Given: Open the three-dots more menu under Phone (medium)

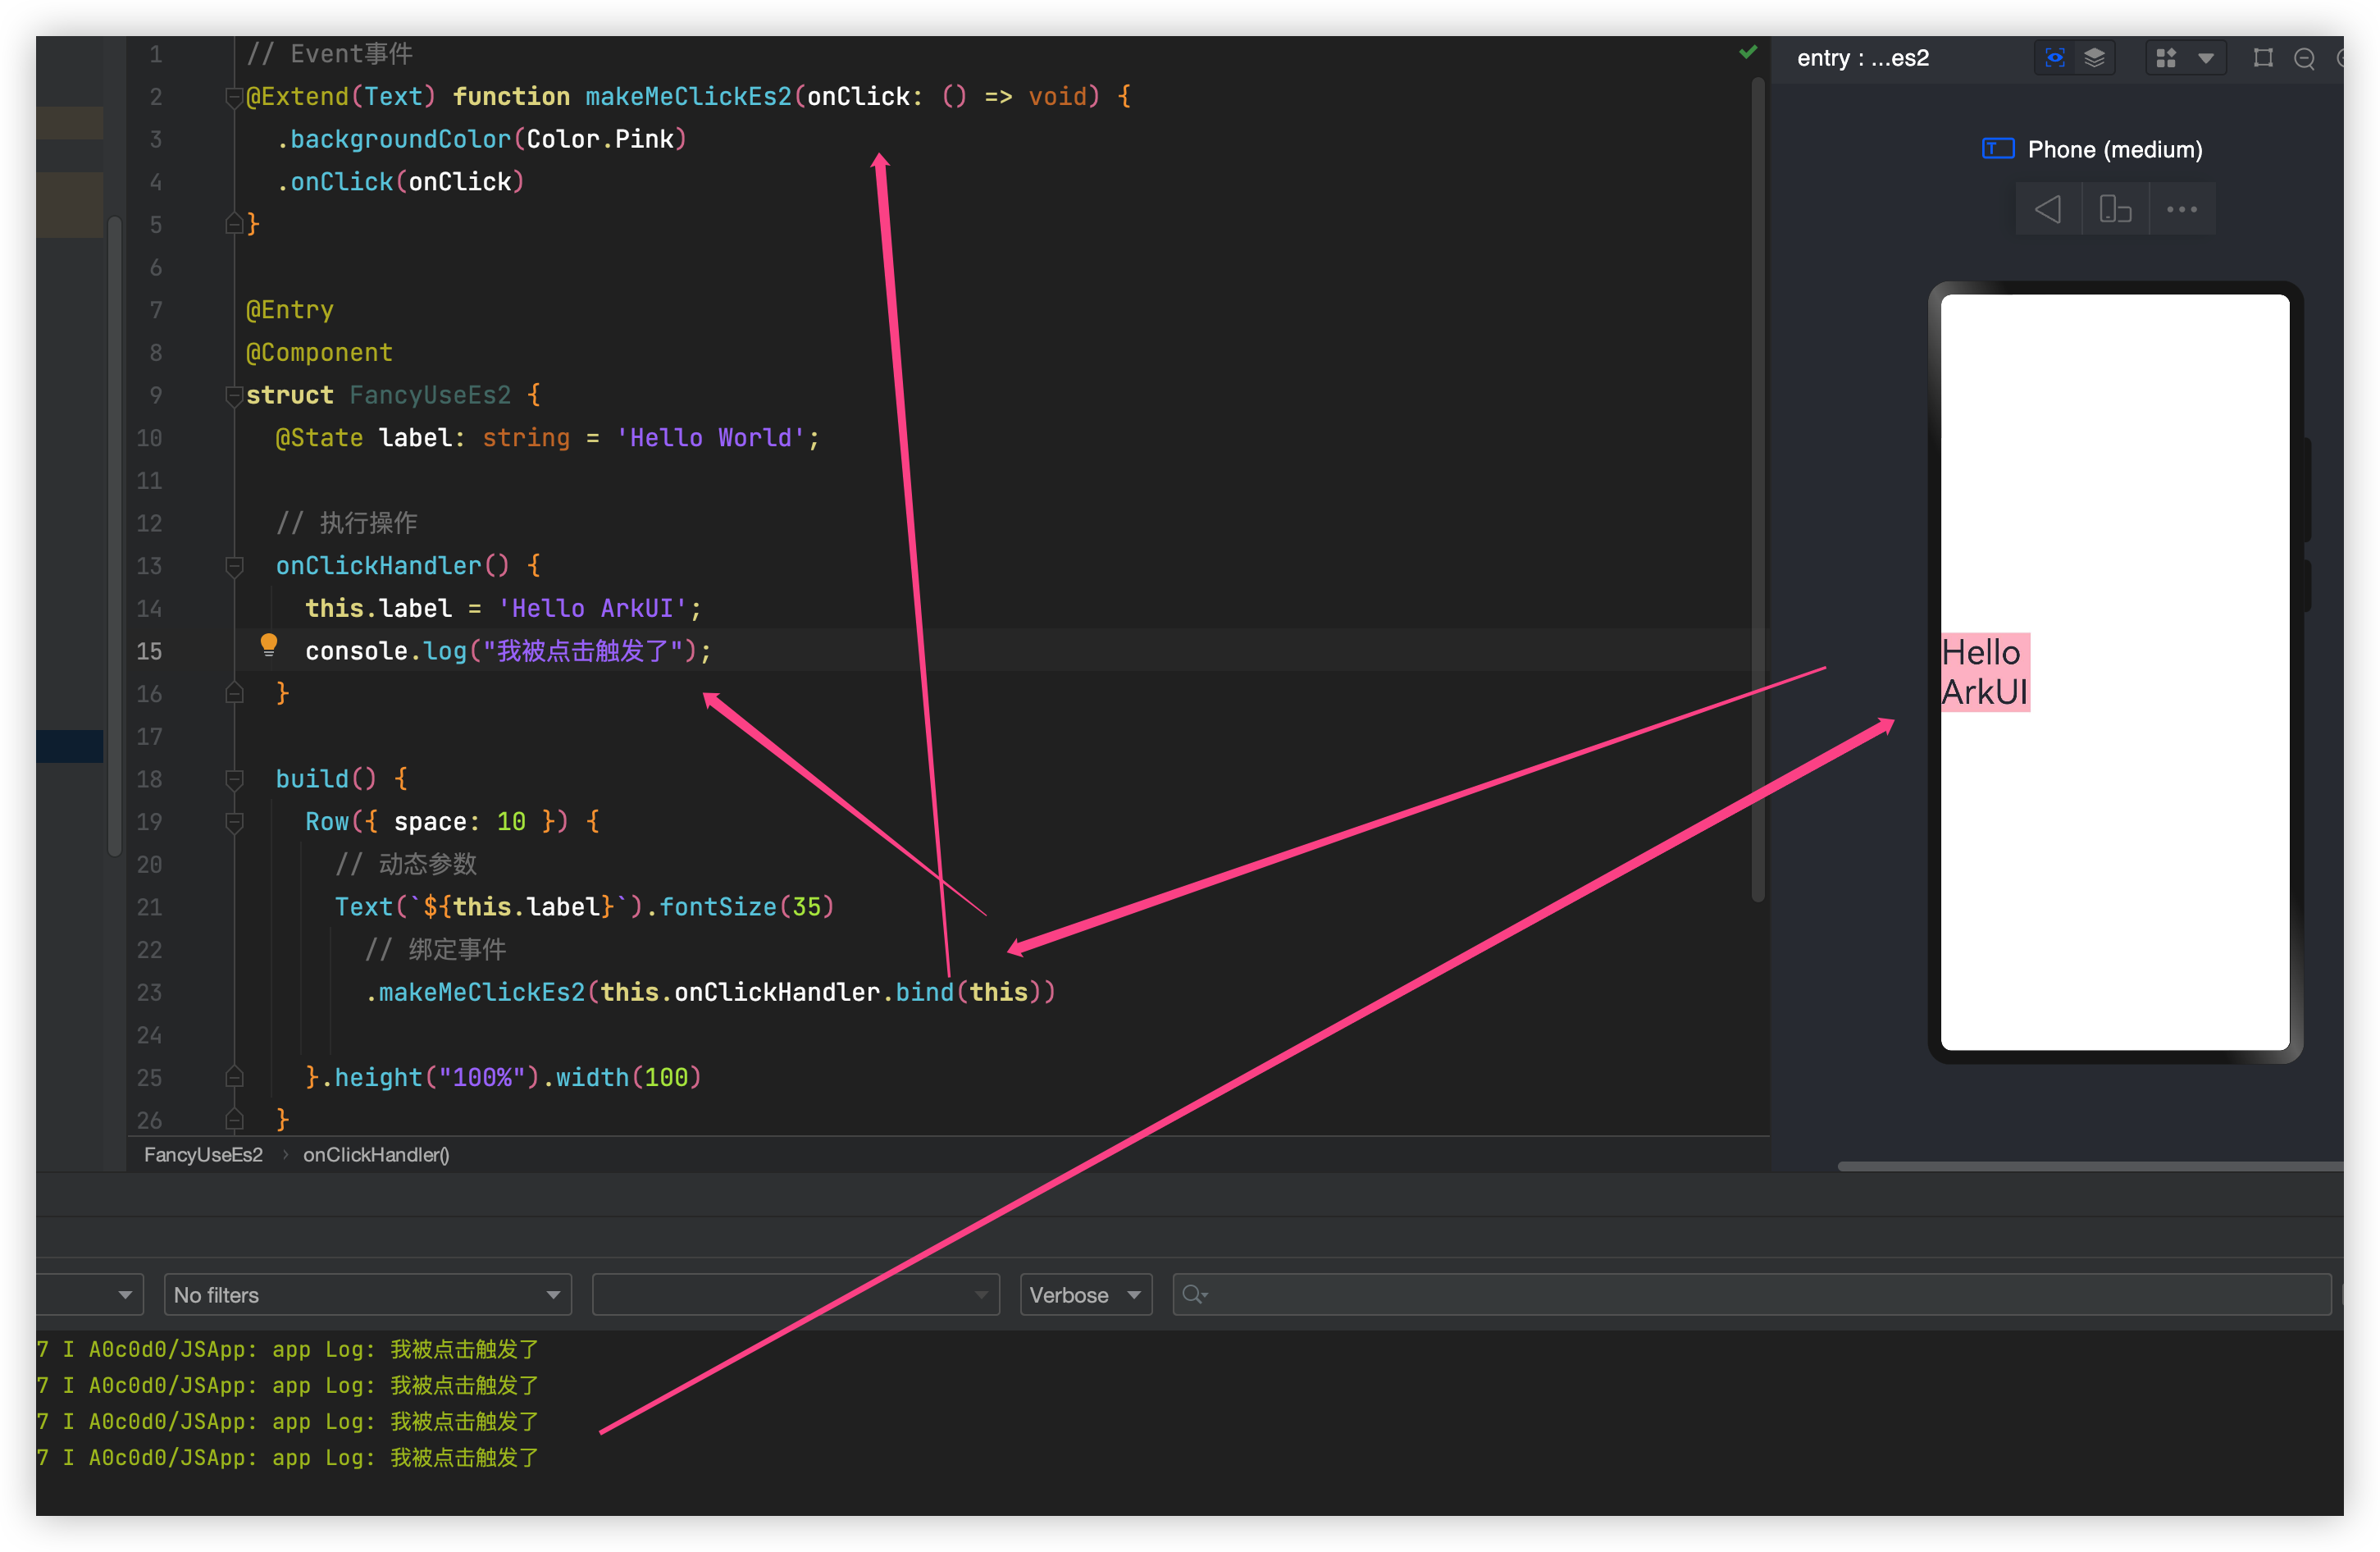Looking at the screenshot, I should coord(2181,209).
